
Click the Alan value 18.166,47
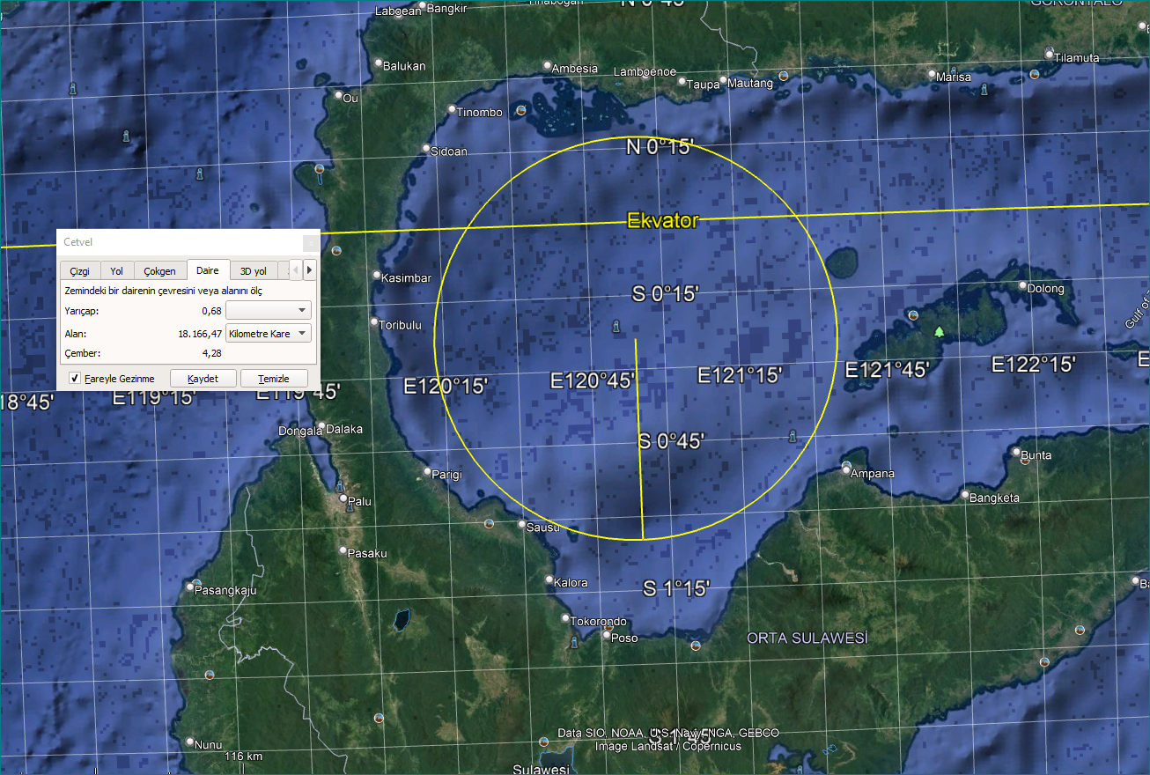tap(200, 334)
